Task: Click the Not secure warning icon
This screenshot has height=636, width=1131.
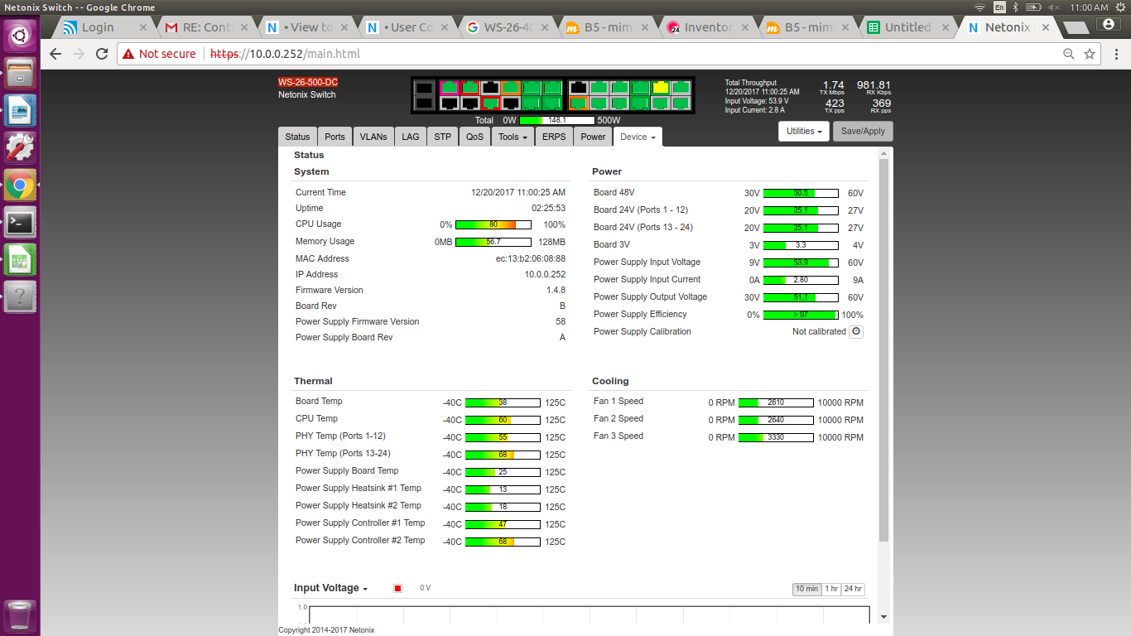Action: point(128,54)
